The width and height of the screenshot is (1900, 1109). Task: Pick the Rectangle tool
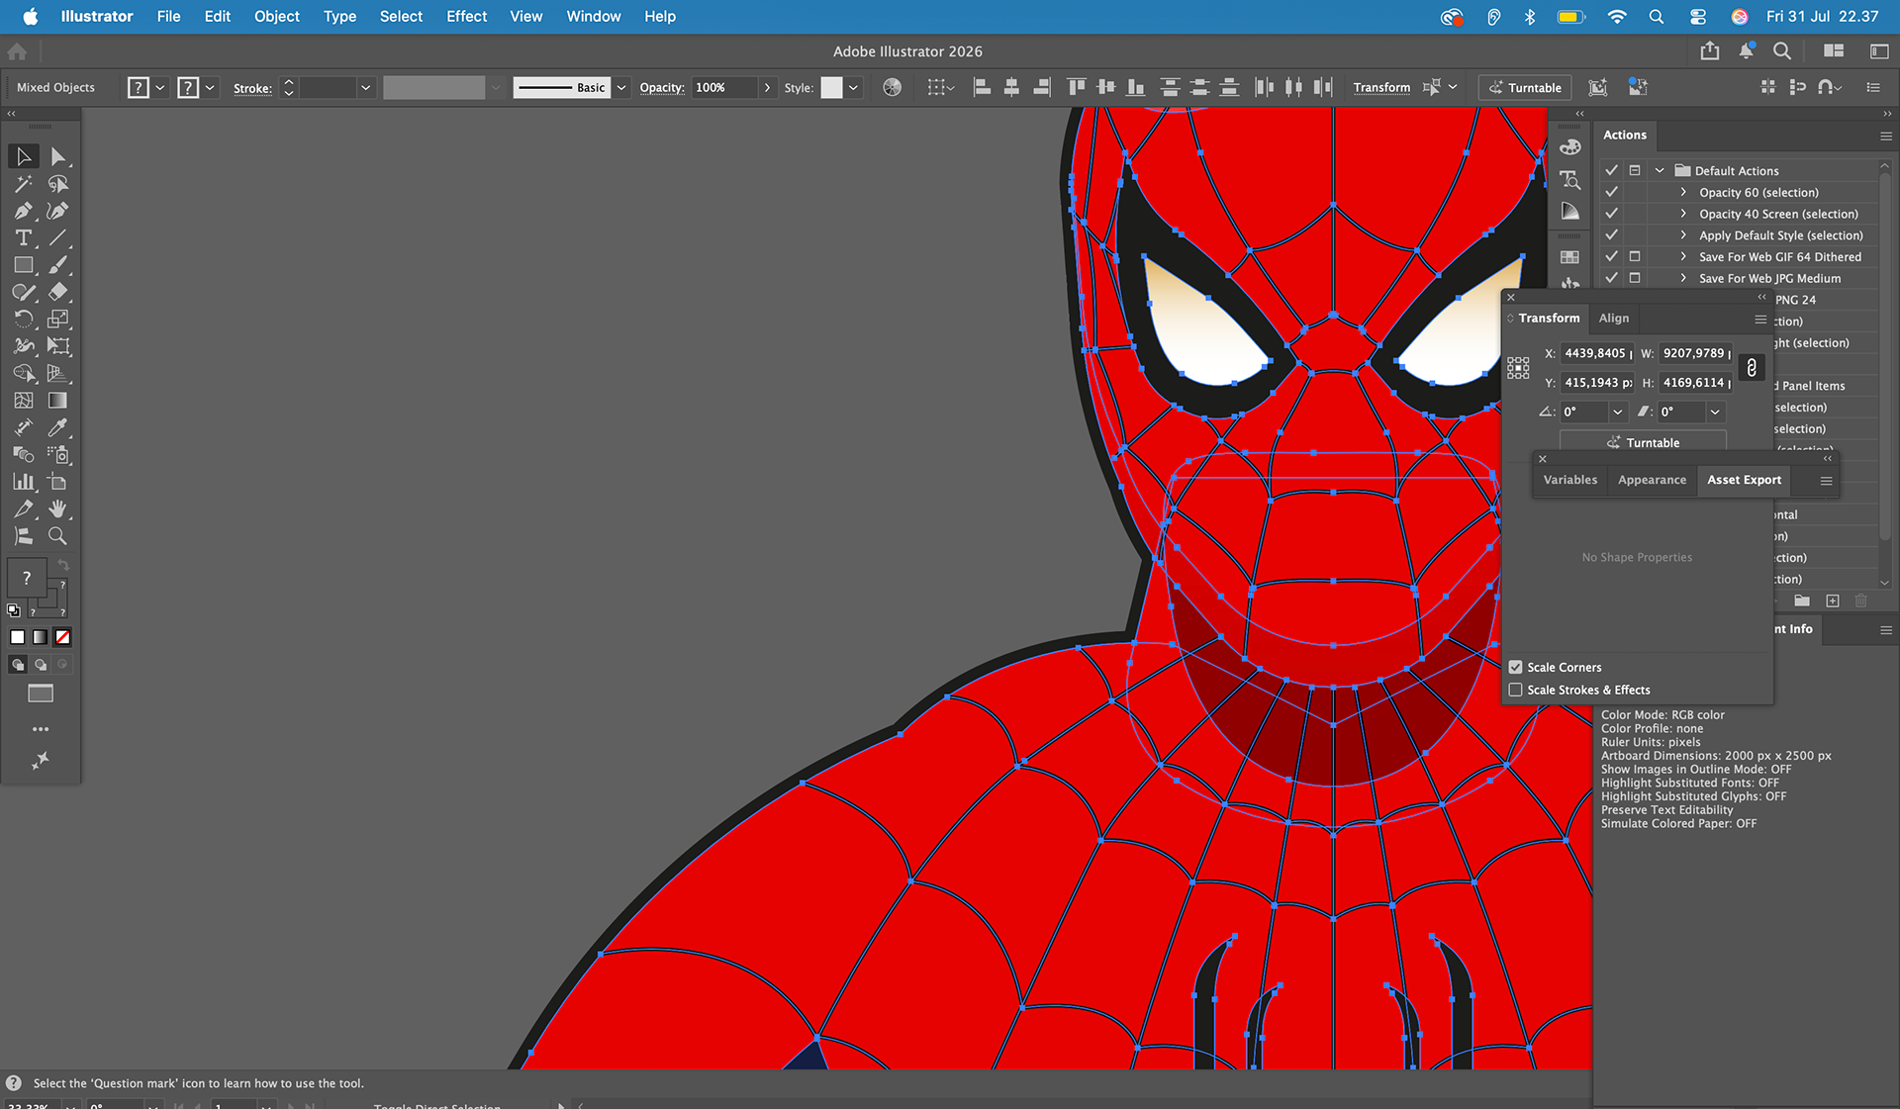(24, 265)
